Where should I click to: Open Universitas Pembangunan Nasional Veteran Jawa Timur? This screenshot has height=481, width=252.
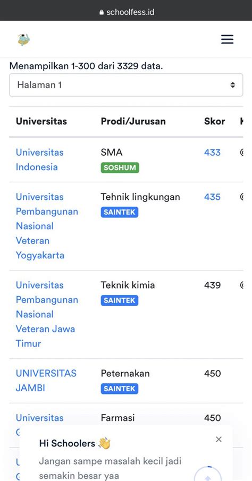[x=47, y=314]
